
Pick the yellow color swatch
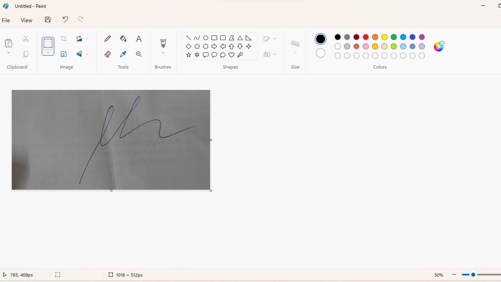point(385,37)
